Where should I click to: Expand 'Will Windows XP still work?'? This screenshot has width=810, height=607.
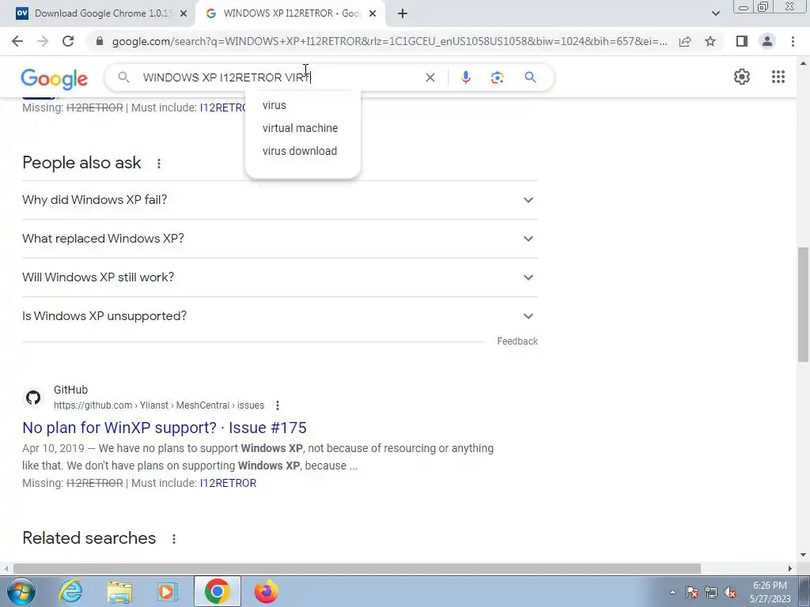click(x=279, y=277)
